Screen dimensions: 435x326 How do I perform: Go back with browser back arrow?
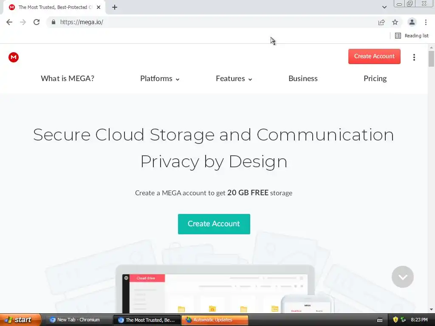click(9, 22)
